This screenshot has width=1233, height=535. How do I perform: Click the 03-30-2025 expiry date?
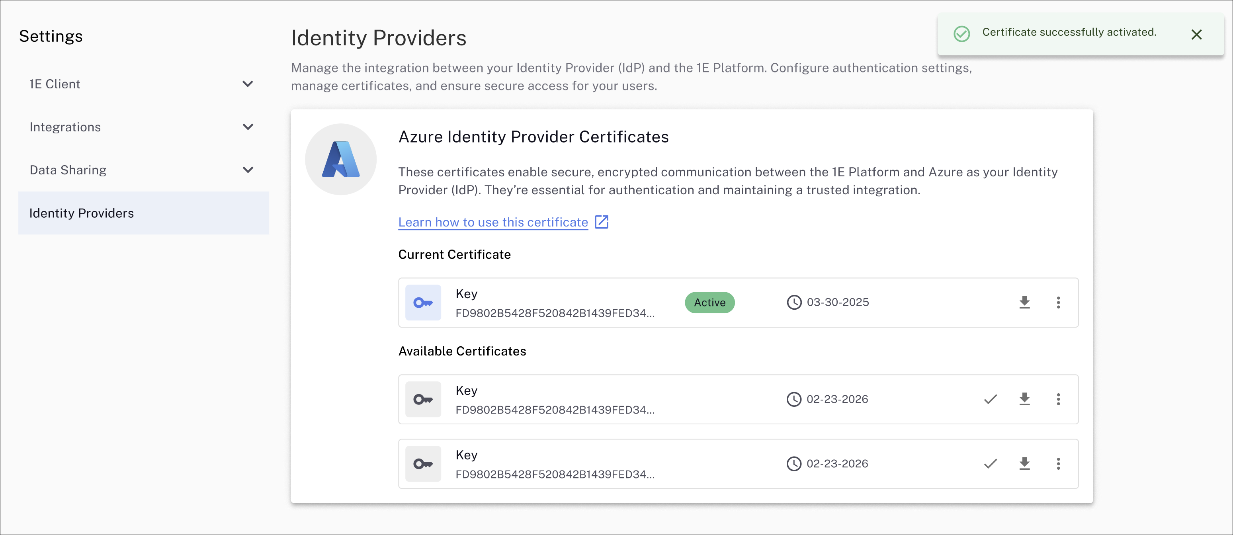coord(838,303)
